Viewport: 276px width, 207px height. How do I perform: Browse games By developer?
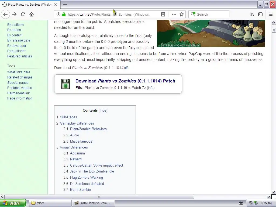pyautogui.click(x=17, y=46)
